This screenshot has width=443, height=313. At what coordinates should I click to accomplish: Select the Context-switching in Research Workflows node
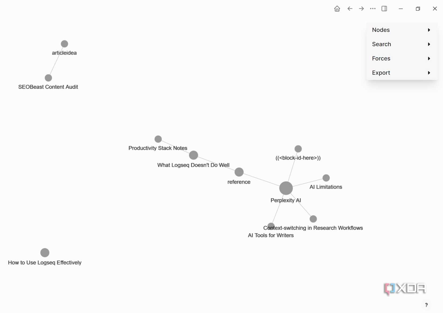tap(313, 219)
